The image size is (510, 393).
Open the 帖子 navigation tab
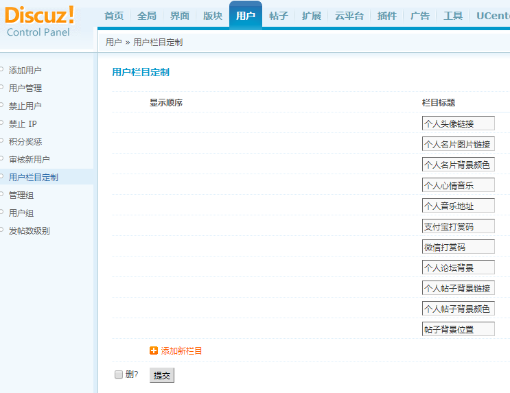click(279, 16)
